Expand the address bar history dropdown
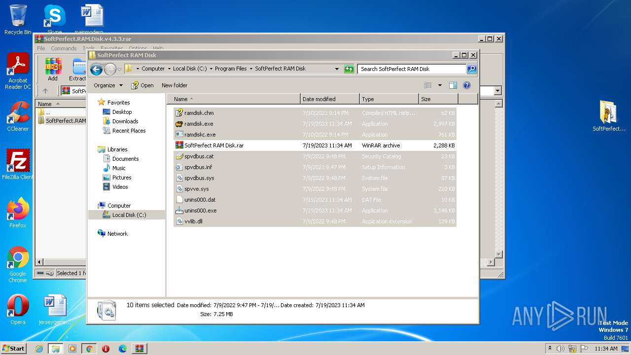The image size is (631, 355). pos(337,69)
